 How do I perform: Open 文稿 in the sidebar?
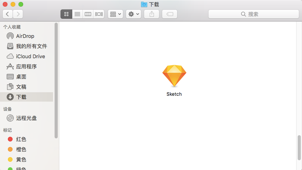coord(27,87)
